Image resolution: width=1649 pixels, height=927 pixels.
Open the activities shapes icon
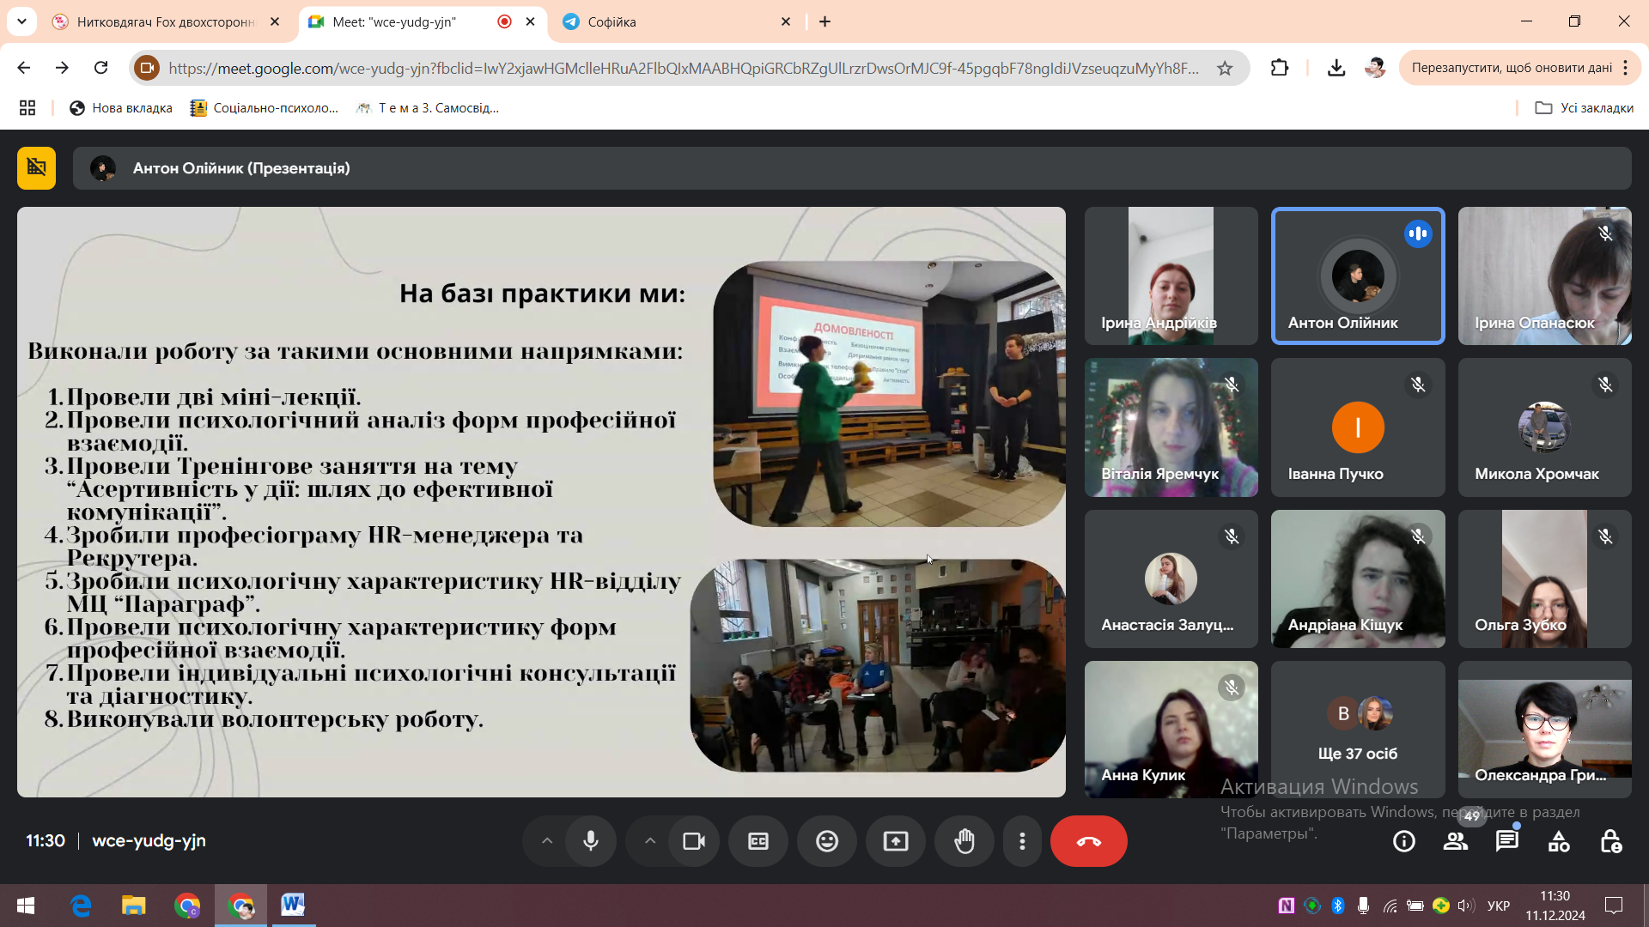pos(1558,841)
